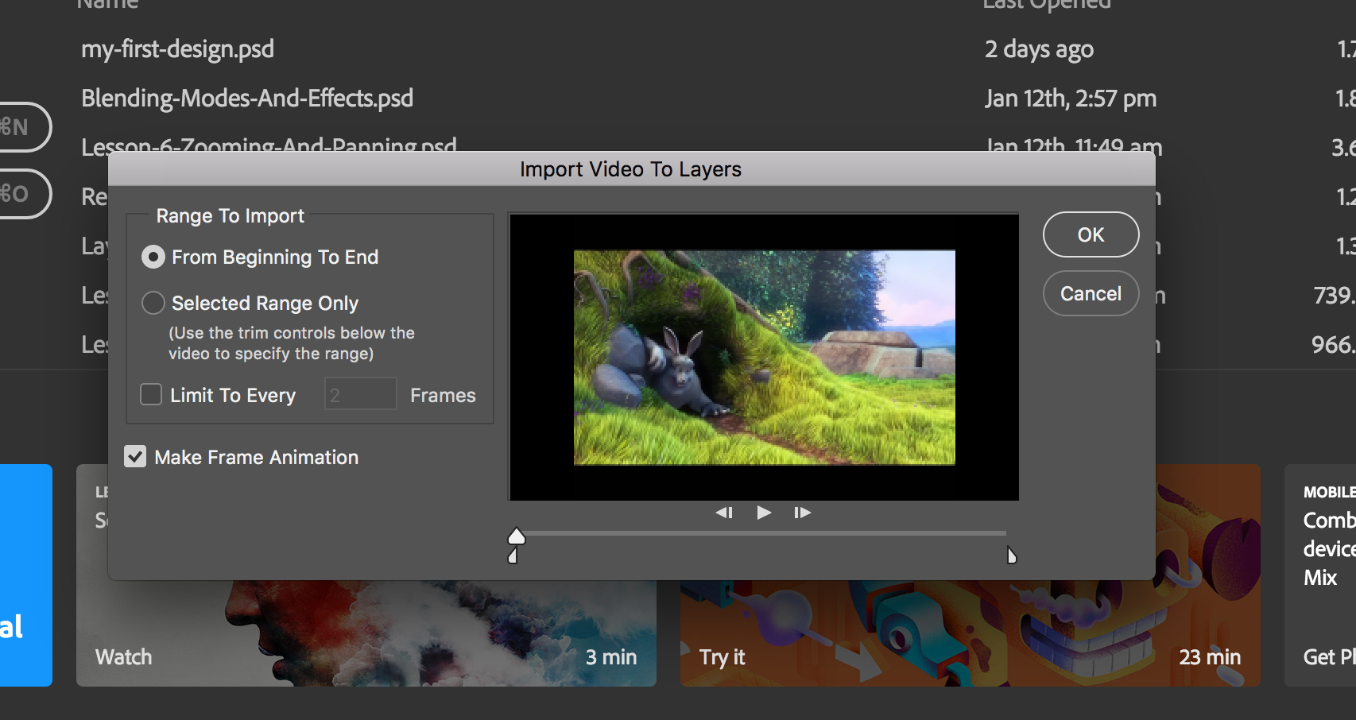The width and height of the screenshot is (1356, 720).
Task: Enable Limit To Every frames checkbox
Action: (x=151, y=394)
